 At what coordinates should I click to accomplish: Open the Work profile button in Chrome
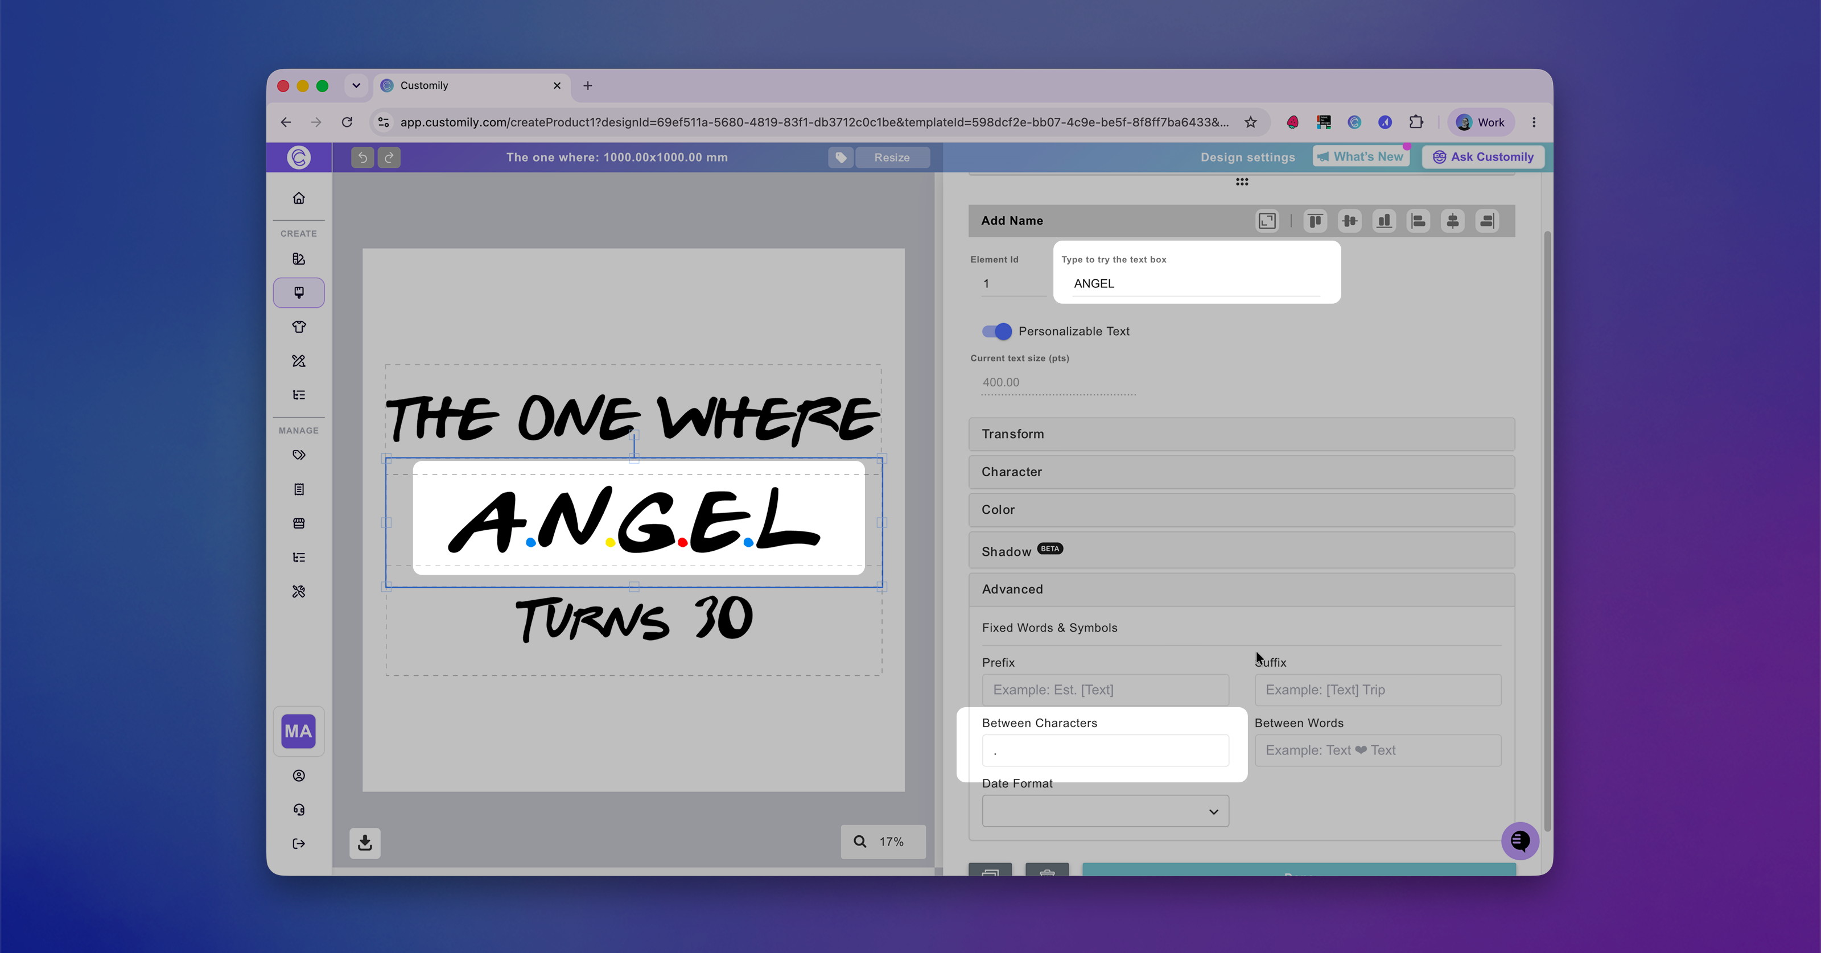[x=1481, y=122]
